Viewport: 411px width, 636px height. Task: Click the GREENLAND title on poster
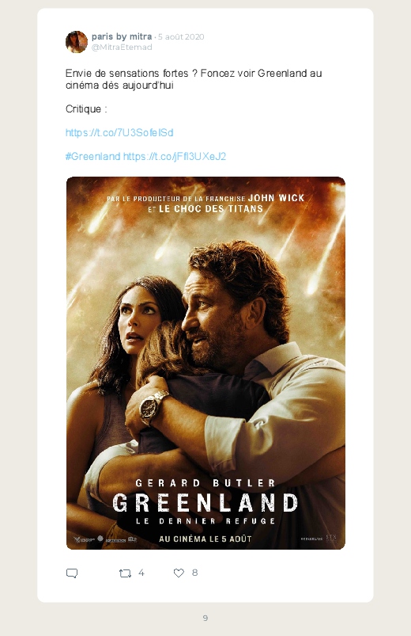click(205, 503)
